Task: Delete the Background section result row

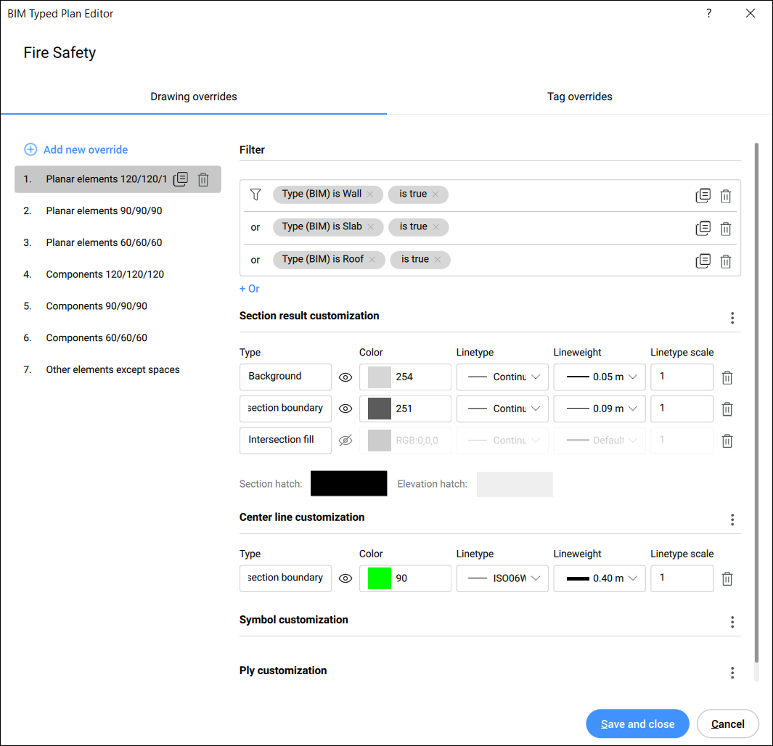Action: click(x=727, y=377)
